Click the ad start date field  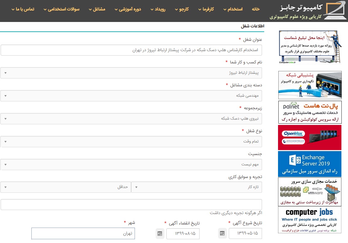(245, 234)
